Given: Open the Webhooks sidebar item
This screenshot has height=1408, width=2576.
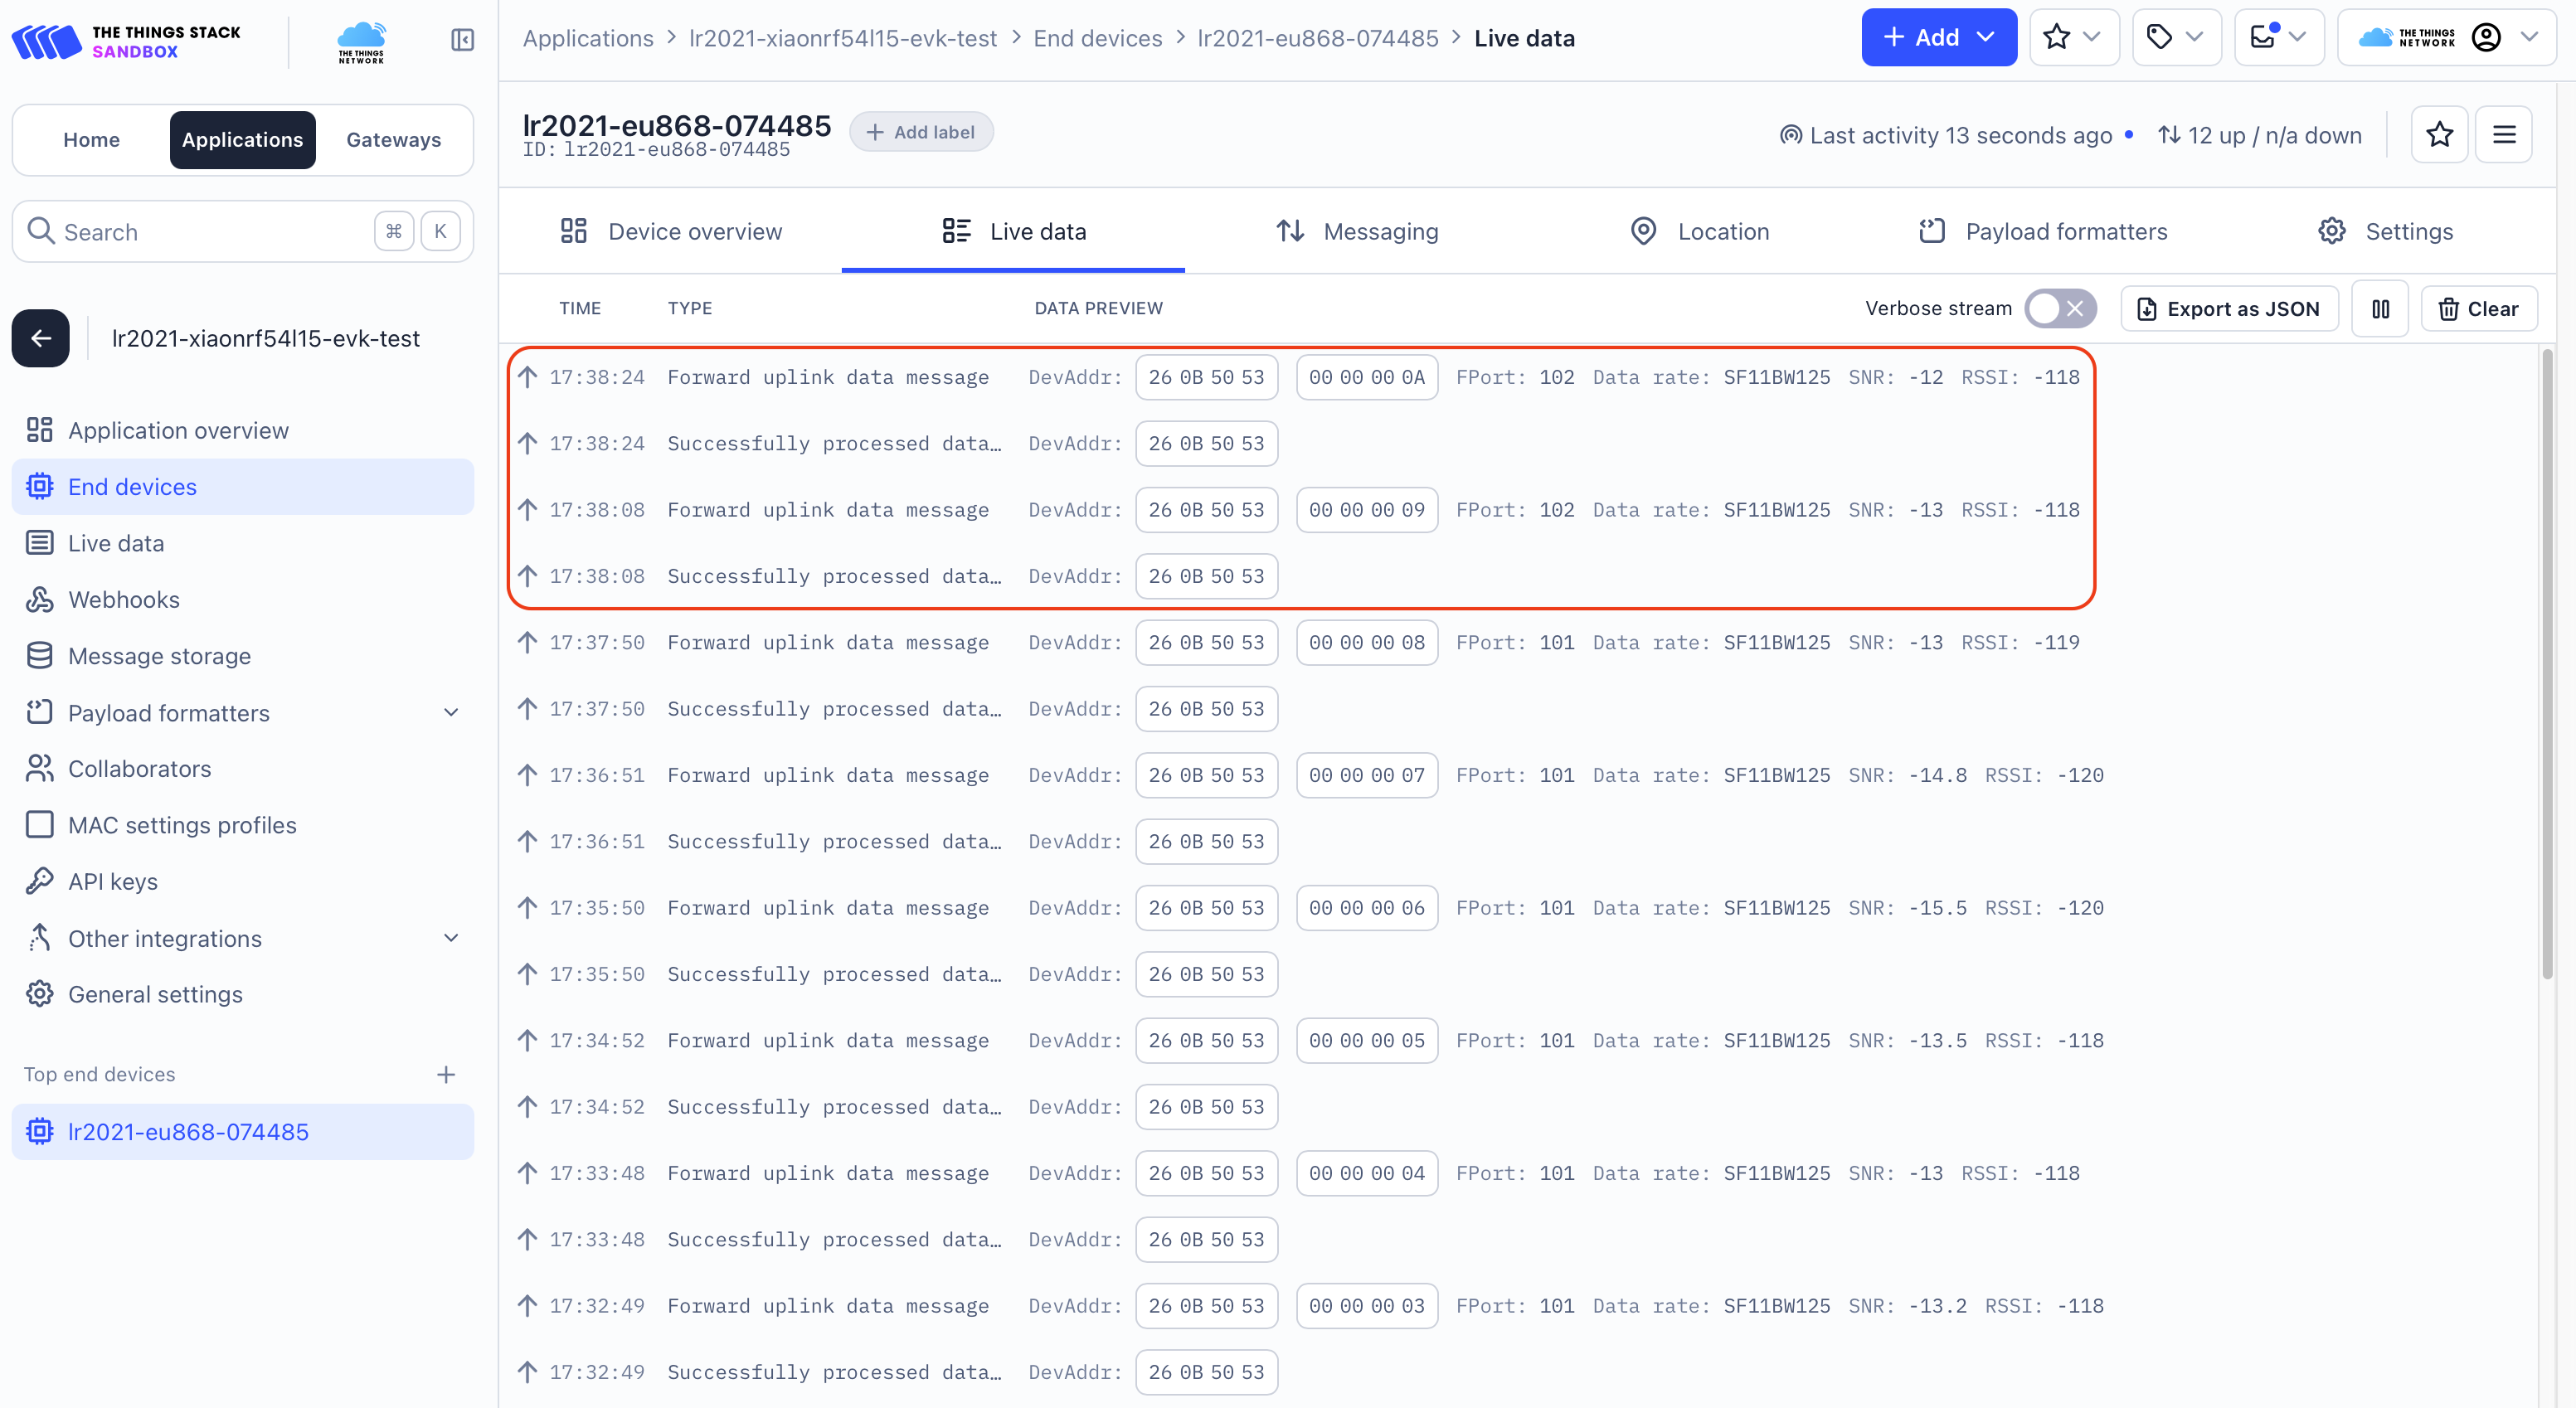Looking at the screenshot, I should click(x=124, y=600).
